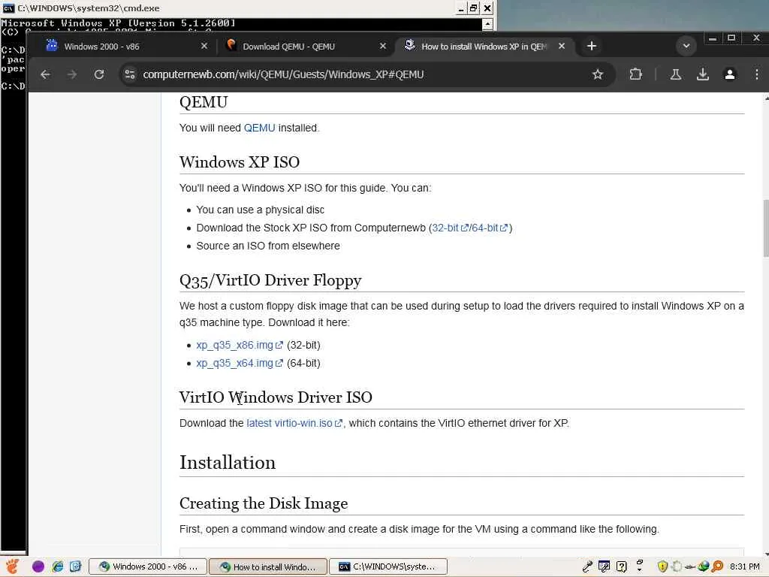Download xp_q35_x64.img floppy image
This screenshot has height=577, width=769.
(240, 364)
